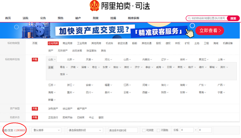The height and width of the screenshot is (138, 241).
Task: Expand the 青岛 city dropdown
Action: click(64, 67)
